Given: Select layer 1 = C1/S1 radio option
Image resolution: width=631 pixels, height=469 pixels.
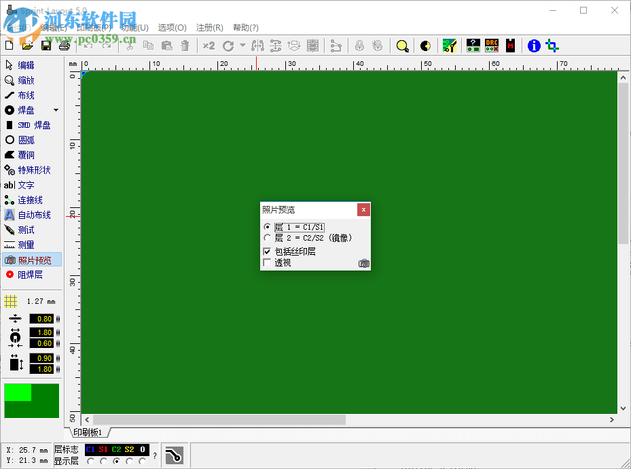Looking at the screenshot, I should click(267, 228).
